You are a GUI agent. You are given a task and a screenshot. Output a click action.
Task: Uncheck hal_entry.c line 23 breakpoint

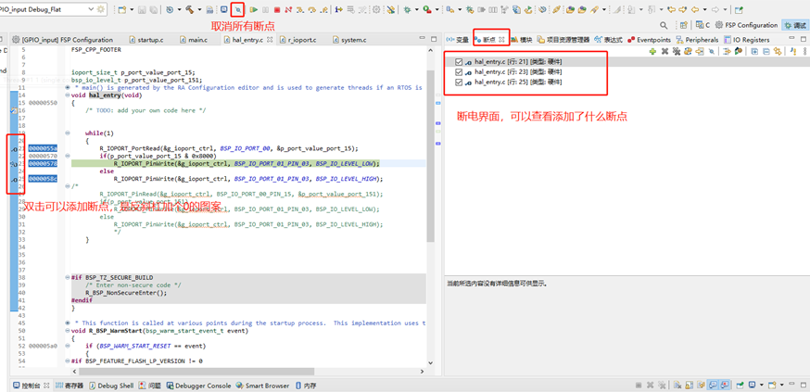click(x=459, y=71)
